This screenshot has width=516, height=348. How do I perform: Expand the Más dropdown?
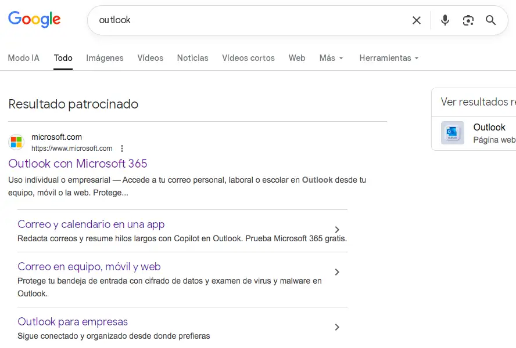click(331, 58)
